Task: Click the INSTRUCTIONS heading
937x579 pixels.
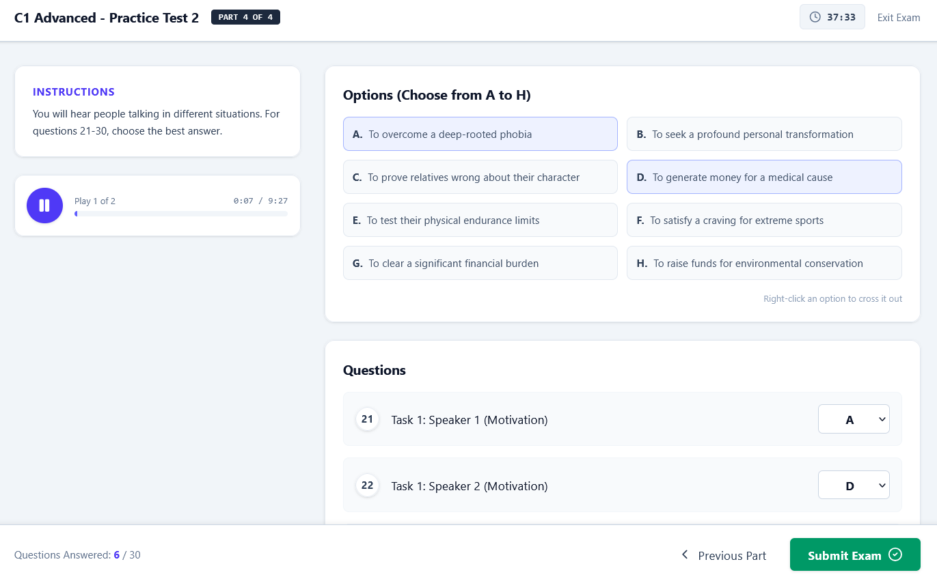Action: (x=74, y=91)
